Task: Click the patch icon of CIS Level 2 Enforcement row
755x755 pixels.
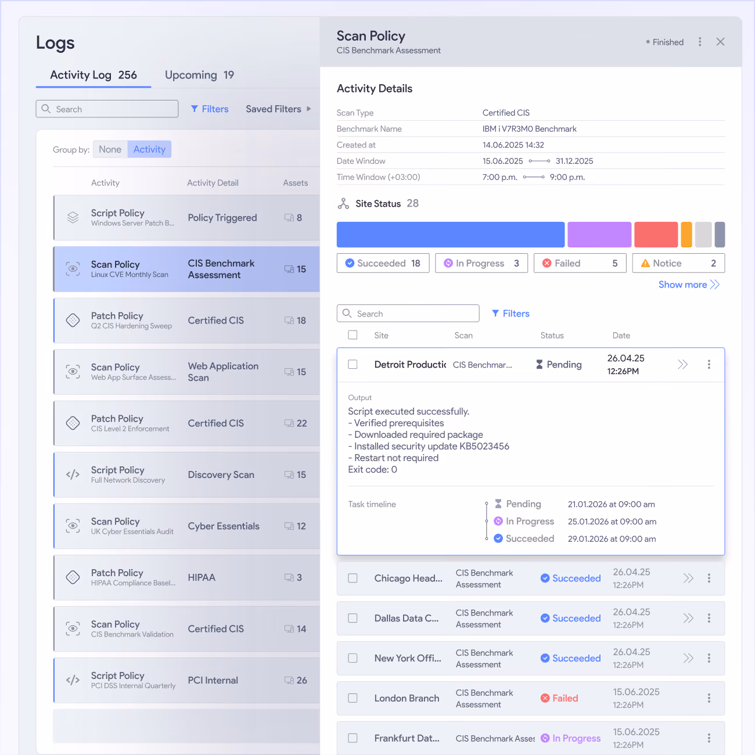Action: coord(73,423)
